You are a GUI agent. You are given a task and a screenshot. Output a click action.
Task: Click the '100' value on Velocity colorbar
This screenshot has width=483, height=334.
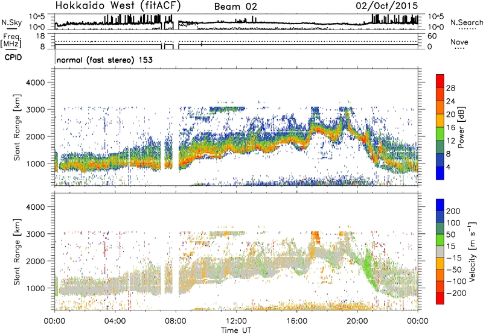453,223
